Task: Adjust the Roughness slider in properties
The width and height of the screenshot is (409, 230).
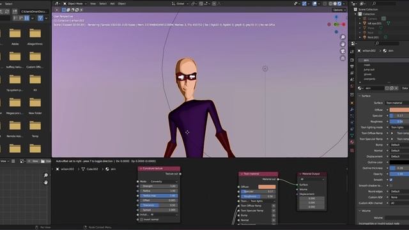Action: [x=399, y=121]
